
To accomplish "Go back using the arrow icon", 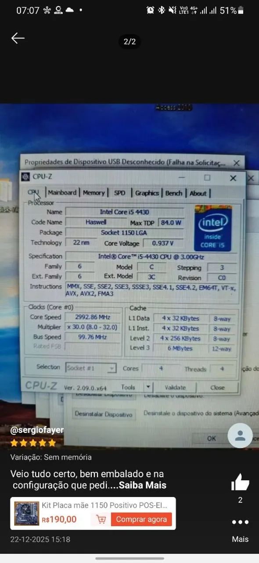I will (18, 38).
